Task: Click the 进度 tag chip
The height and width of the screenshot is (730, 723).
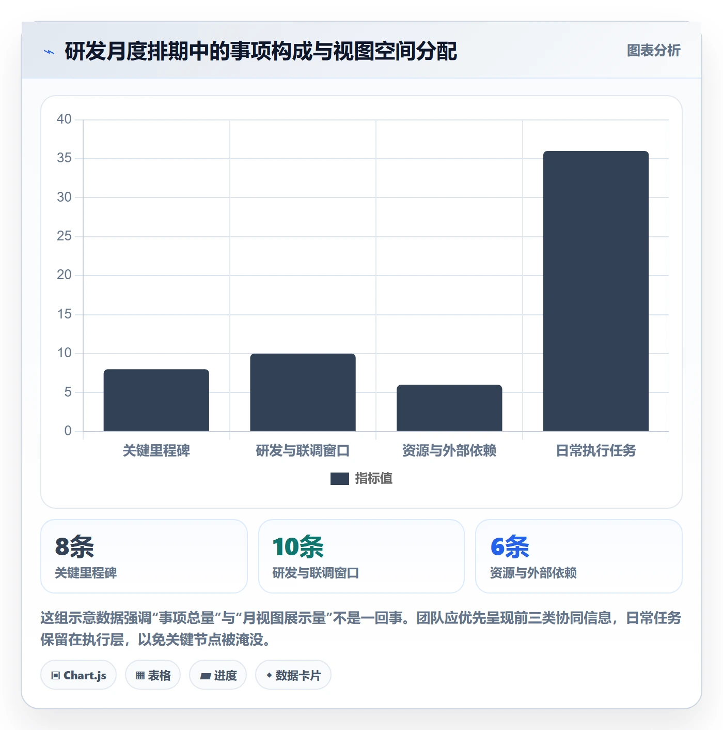Action: [x=218, y=675]
